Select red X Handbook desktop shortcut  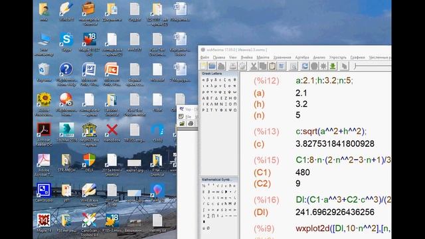tap(112, 133)
